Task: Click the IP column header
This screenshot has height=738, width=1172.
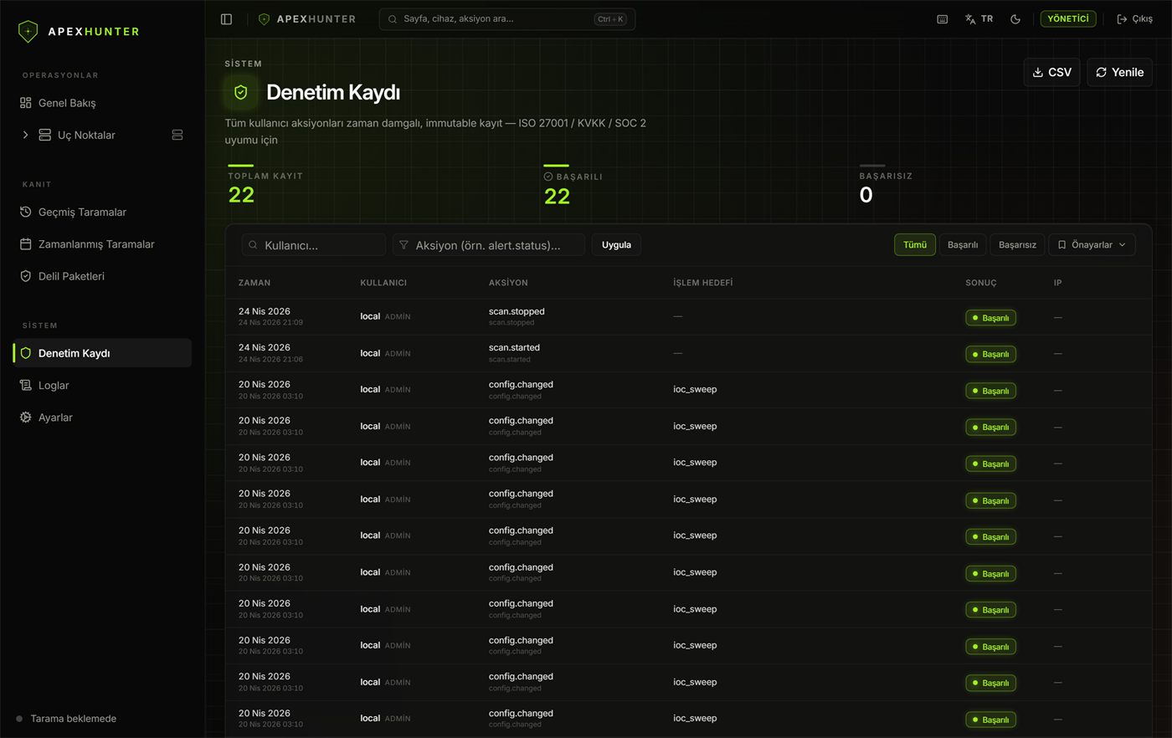Action: (1058, 283)
